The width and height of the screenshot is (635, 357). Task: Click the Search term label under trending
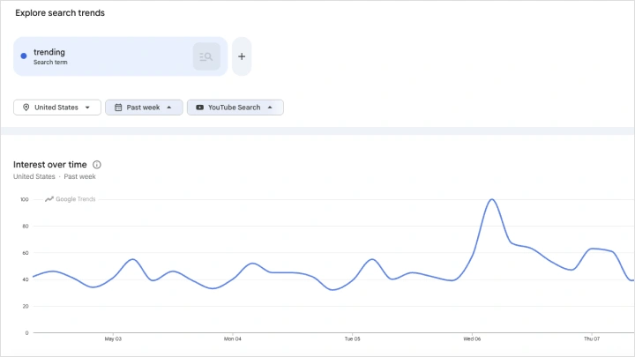coord(50,63)
